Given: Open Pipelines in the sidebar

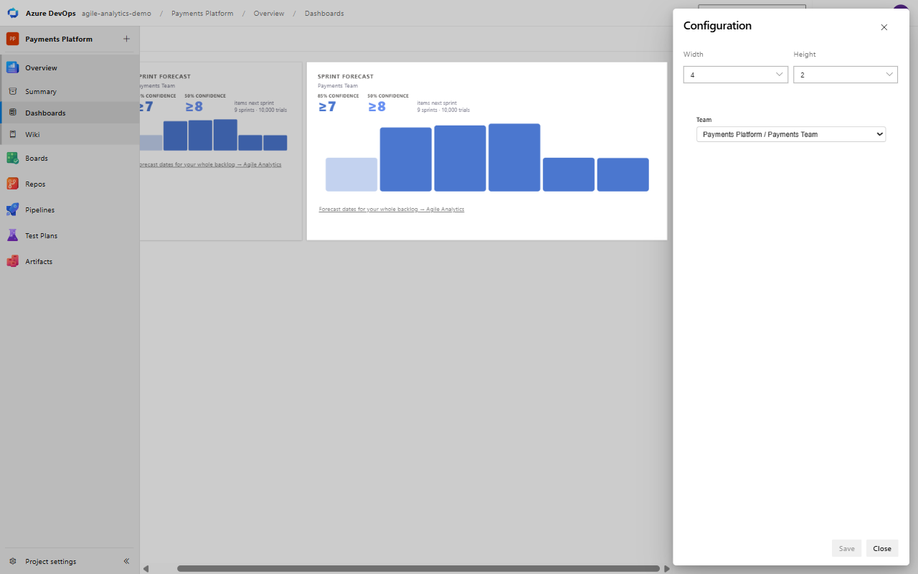Looking at the screenshot, I should tap(70, 210).
